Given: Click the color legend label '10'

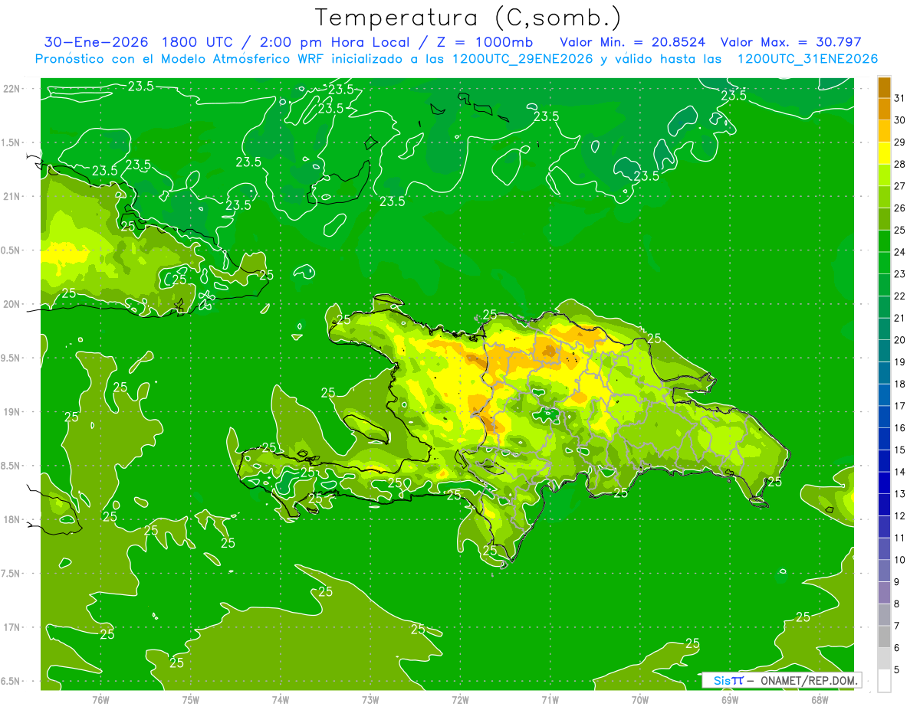Looking at the screenshot, I should tap(899, 560).
